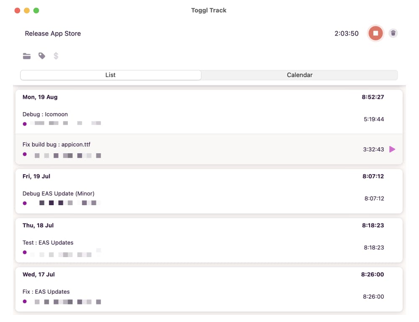
Task: Open the Fix : EAS Updates entry
Action: point(46,291)
